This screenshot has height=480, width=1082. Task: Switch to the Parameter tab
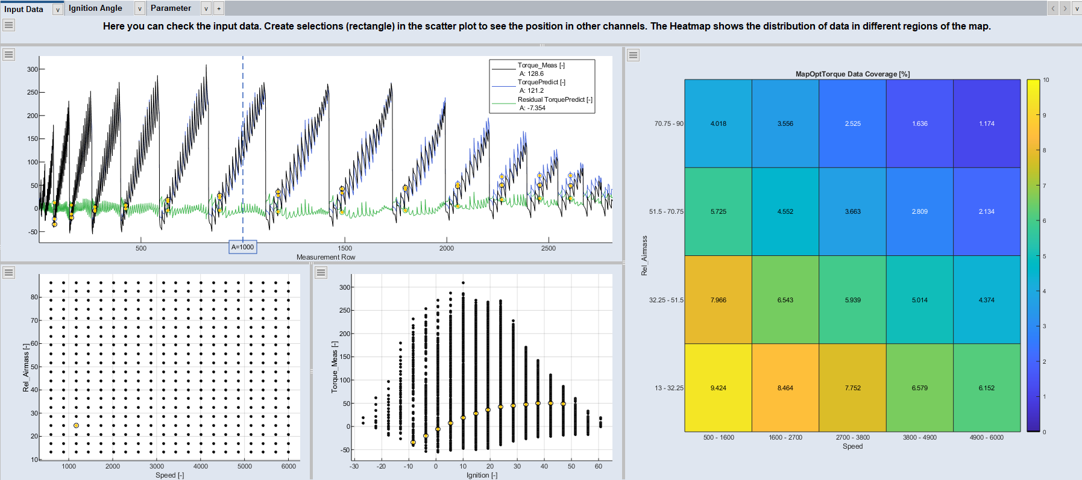pos(171,8)
